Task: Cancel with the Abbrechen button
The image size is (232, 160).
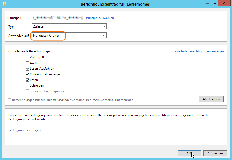Action: 215,153
